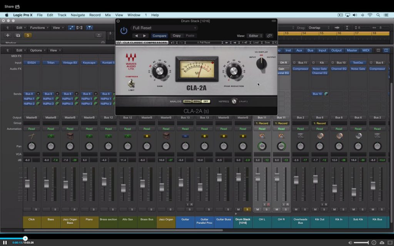Click the Share icon at top left
This screenshot has width=394, height=246.
(17, 7)
